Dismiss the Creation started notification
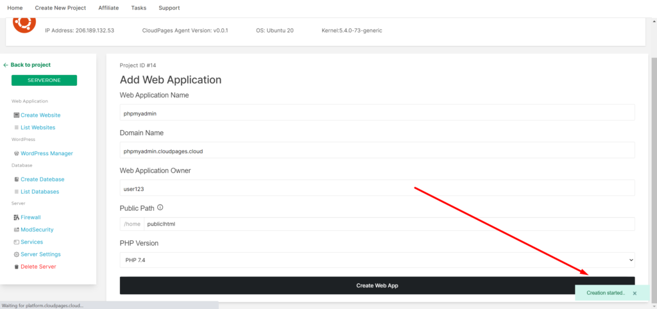The width and height of the screenshot is (657, 309). [x=635, y=293]
